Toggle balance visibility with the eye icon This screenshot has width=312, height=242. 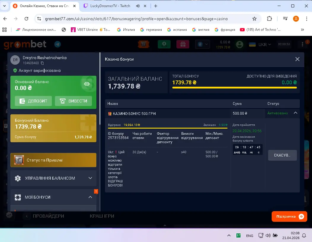pos(87,84)
